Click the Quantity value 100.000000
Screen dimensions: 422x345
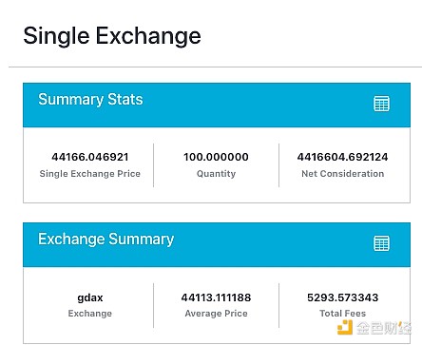coord(216,157)
